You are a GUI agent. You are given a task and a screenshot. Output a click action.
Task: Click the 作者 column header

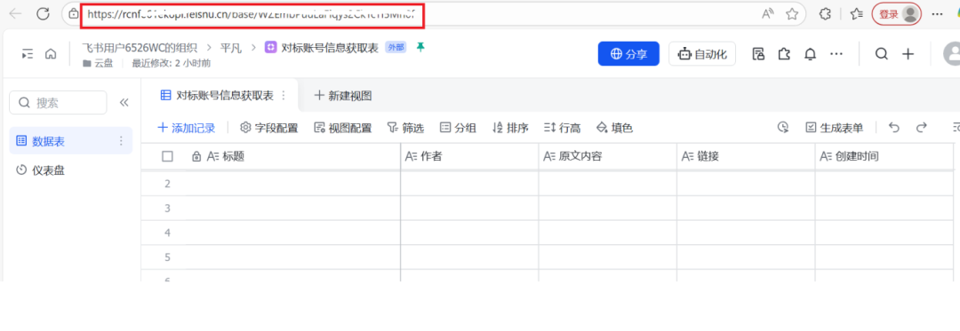tap(469, 156)
